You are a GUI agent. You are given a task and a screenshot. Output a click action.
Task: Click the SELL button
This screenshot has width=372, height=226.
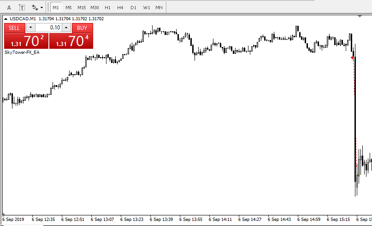[x=14, y=28]
